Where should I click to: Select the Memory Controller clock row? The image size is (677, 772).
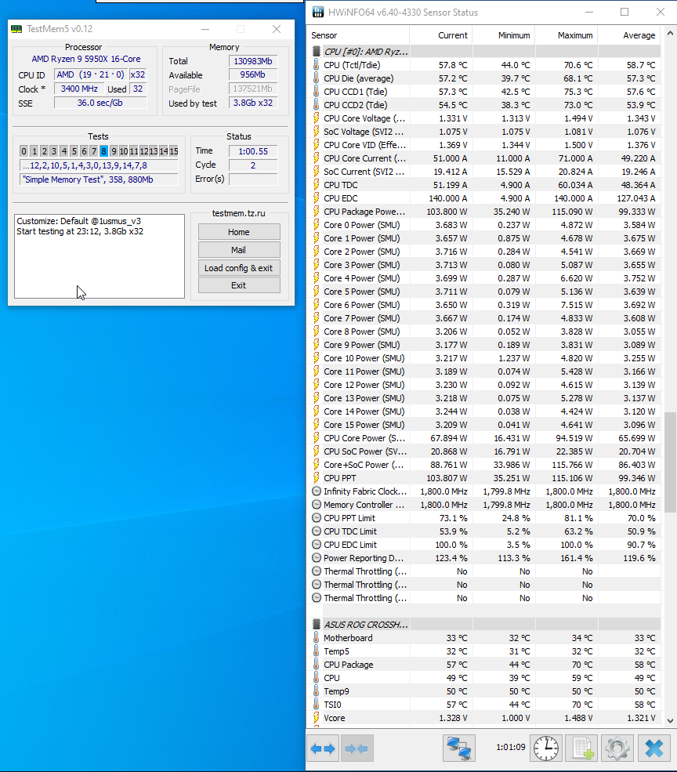(x=485, y=505)
